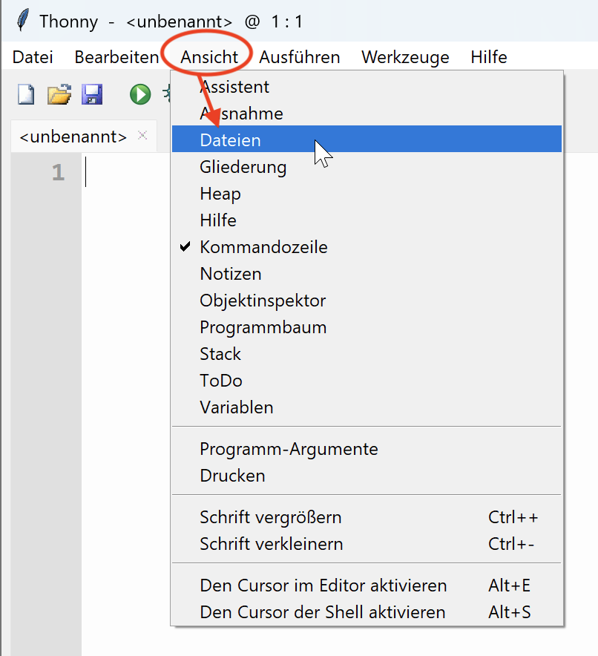
Task: Click the open file folder icon
Action: pyautogui.click(x=59, y=94)
